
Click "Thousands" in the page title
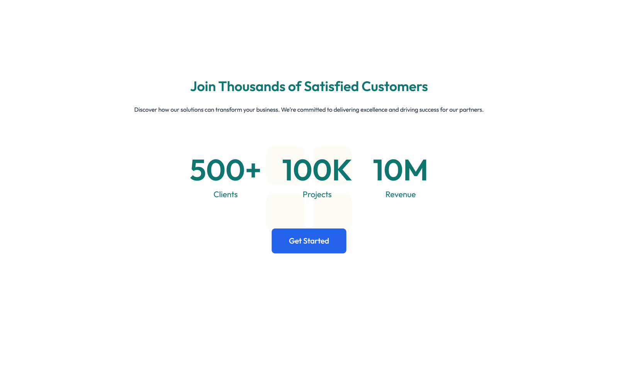pyautogui.click(x=251, y=87)
